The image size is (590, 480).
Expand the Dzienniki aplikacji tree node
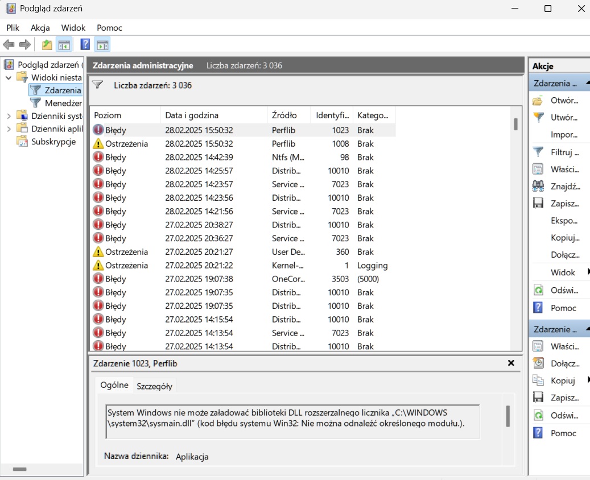(9, 129)
